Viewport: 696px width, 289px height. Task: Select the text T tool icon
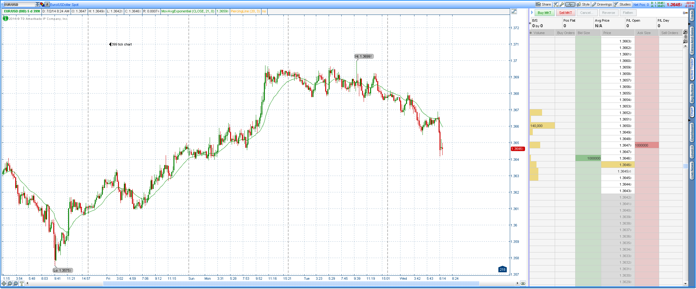tap(22, 283)
